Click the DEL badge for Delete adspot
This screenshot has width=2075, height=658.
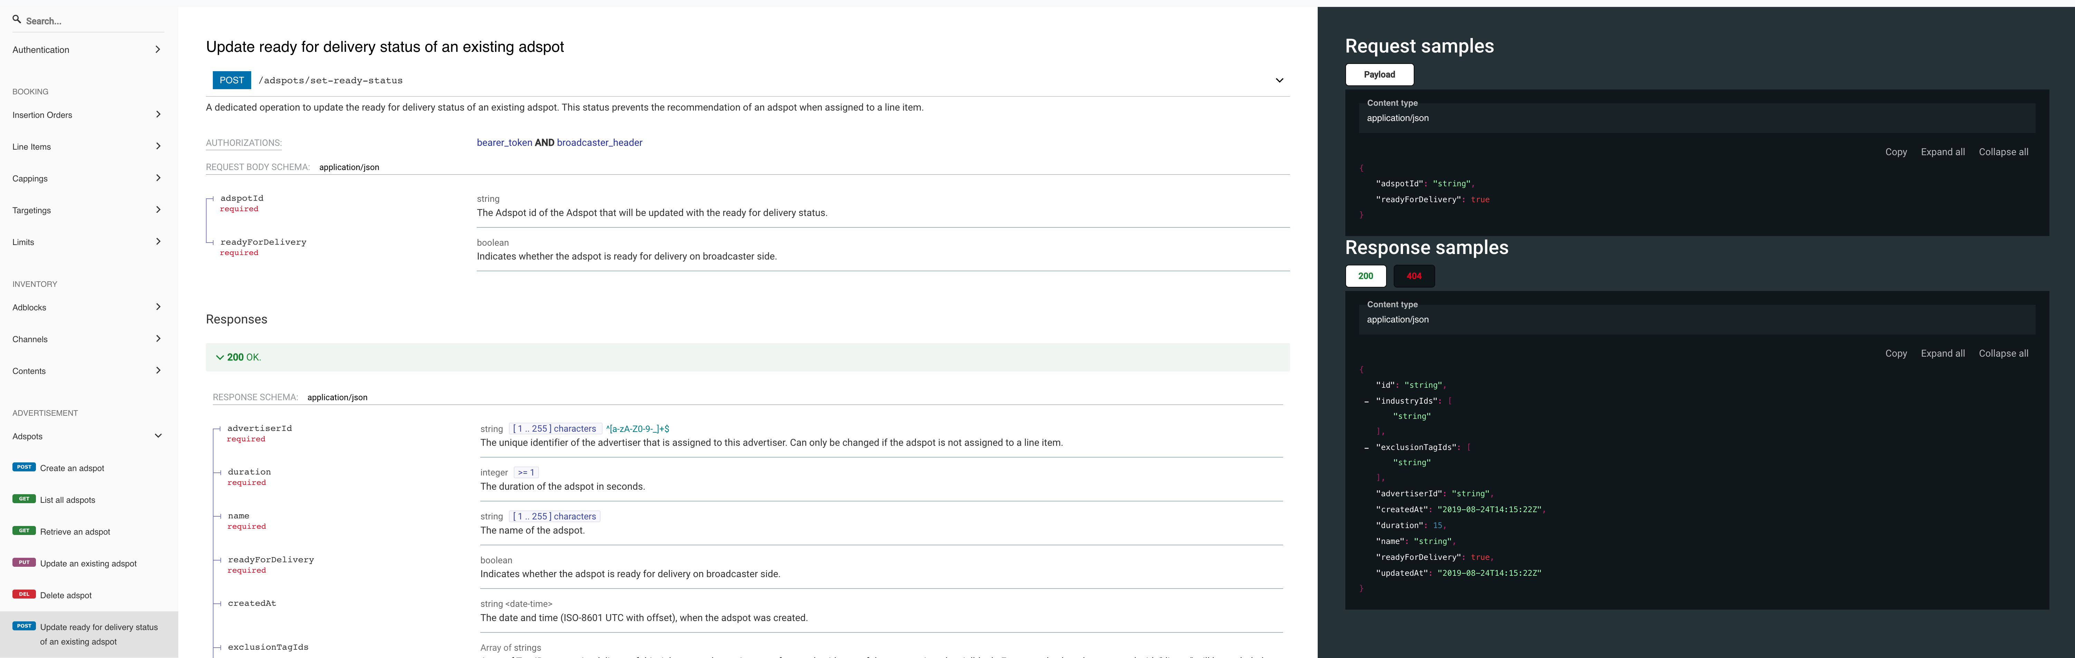tap(24, 594)
